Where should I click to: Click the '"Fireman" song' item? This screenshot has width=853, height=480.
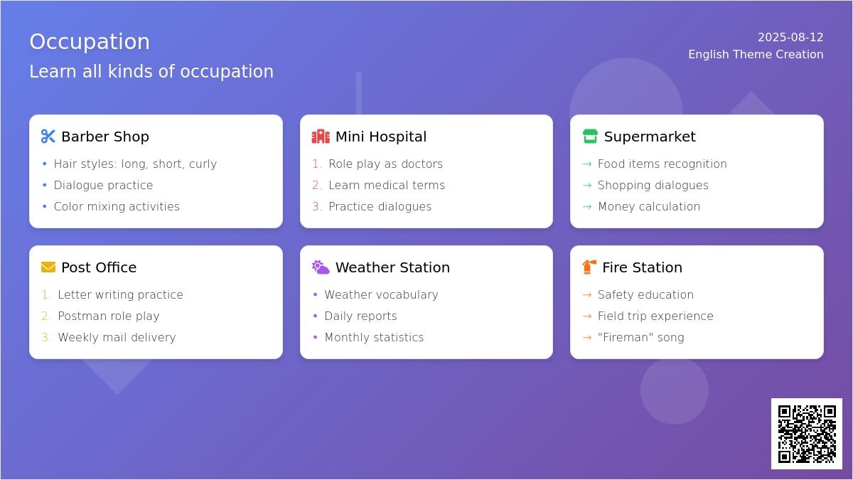641,338
